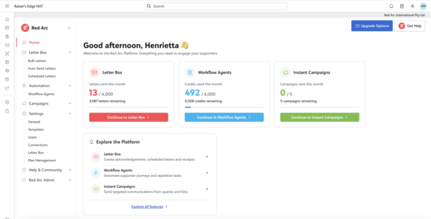Focus the top Search field
The image size is (431, 219).
coord(216,6)
